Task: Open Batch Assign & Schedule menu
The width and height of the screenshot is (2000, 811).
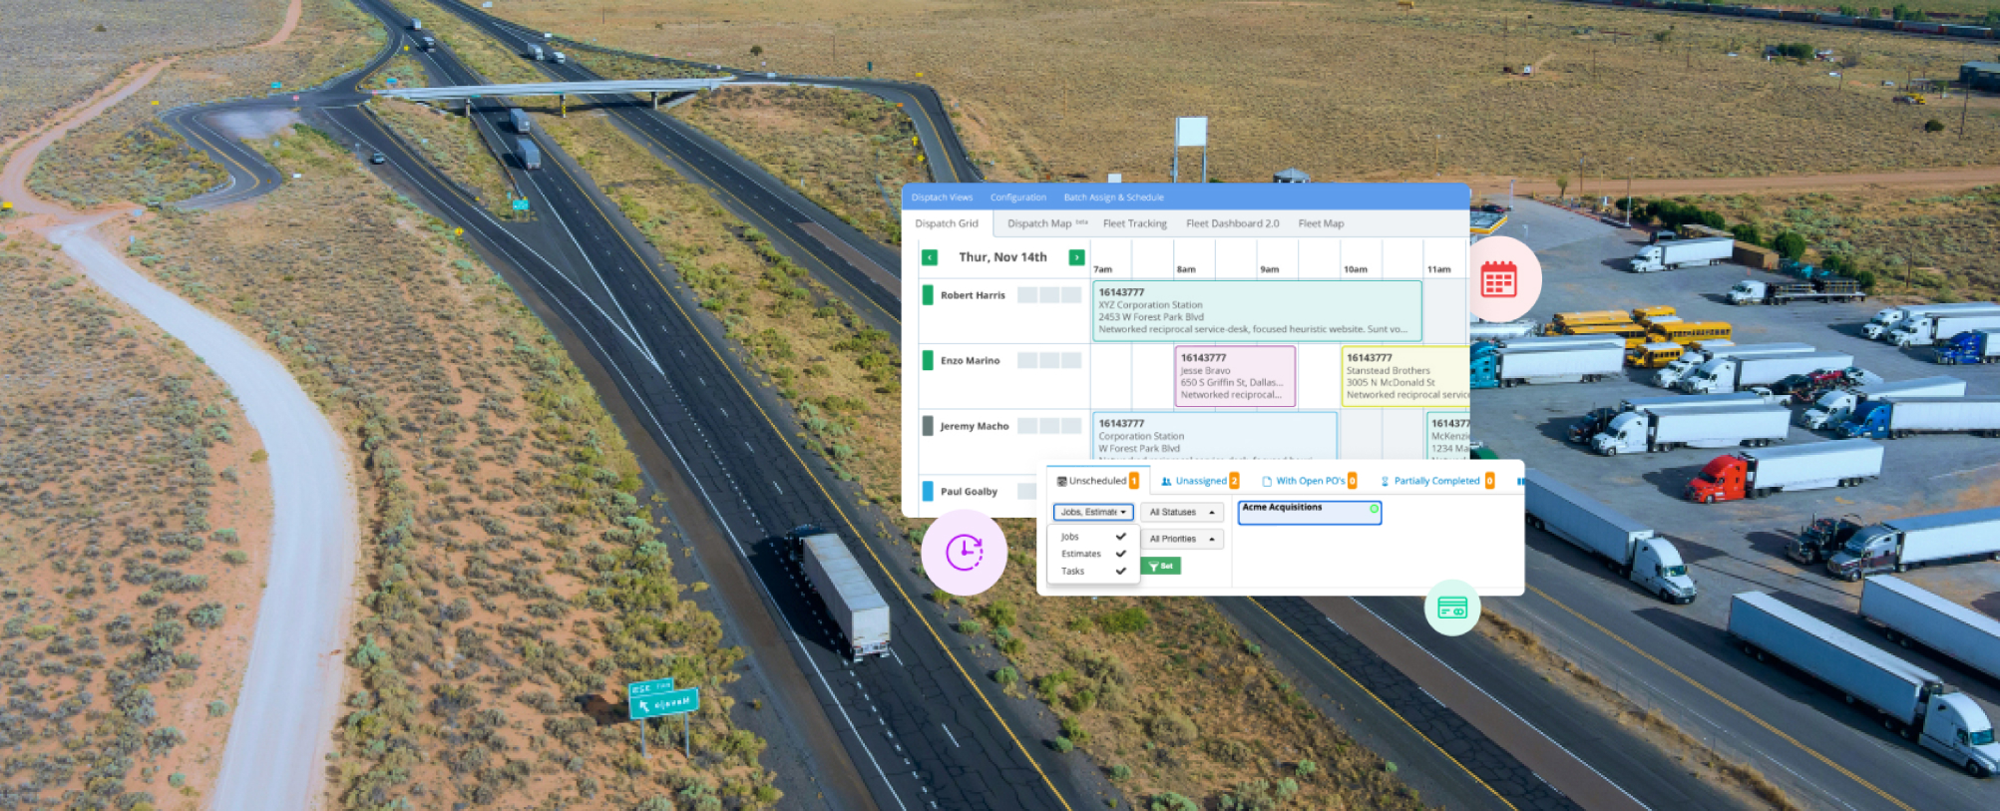Action: [1113, 198]
